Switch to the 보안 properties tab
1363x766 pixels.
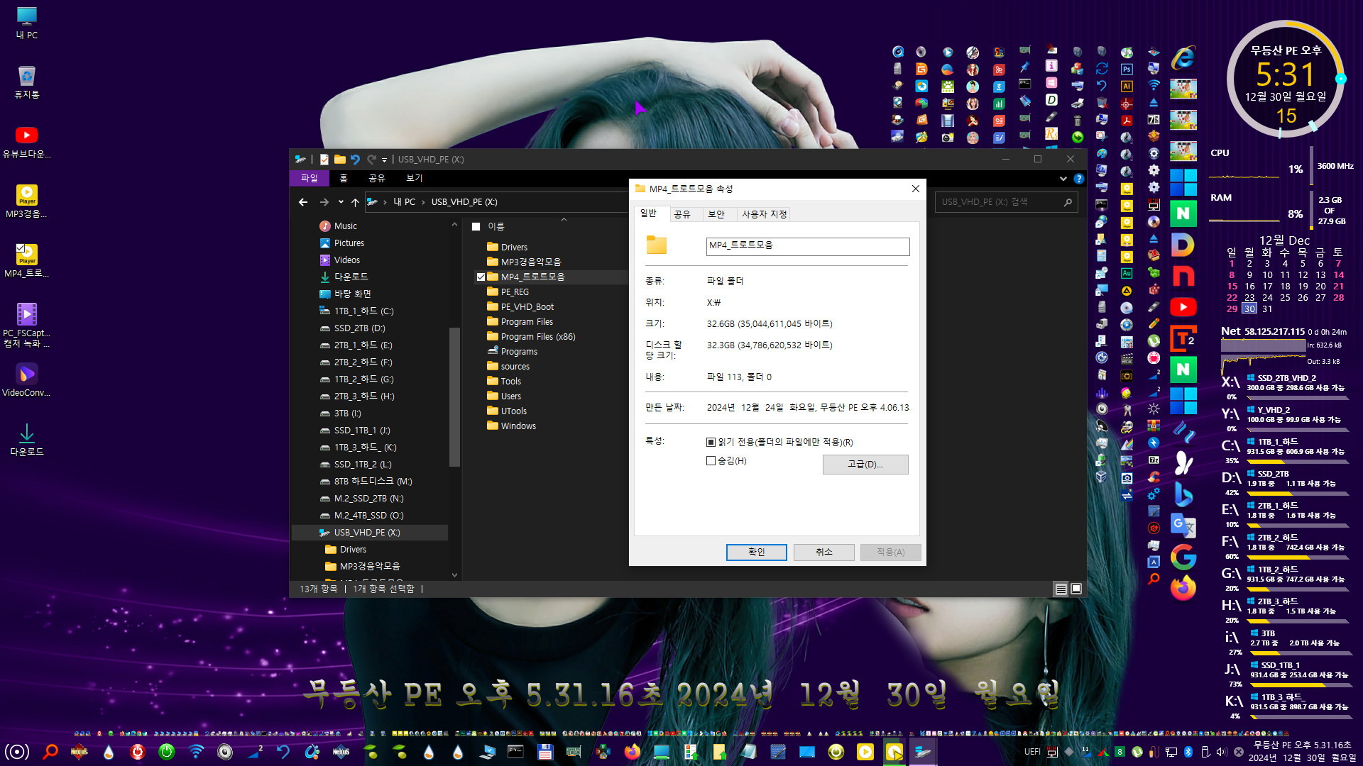[x=717, y=214]
